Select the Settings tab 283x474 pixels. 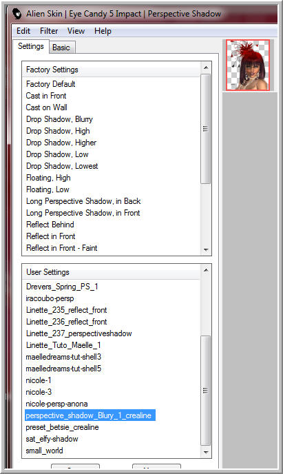(x=31, y=46)
